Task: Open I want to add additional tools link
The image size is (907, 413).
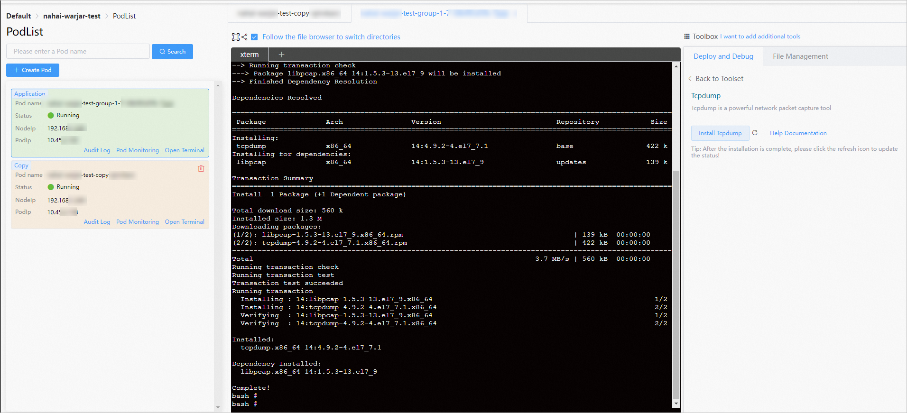Action: [x=761, y=37]
